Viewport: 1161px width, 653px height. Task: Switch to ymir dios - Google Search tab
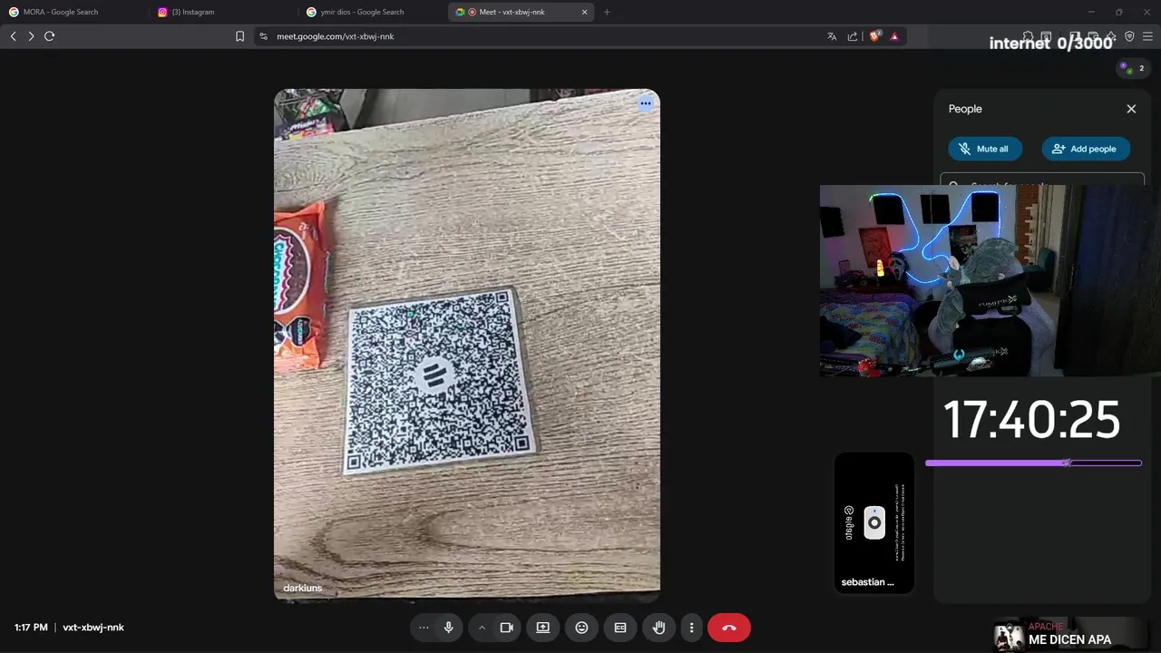(x=372, y=12)
